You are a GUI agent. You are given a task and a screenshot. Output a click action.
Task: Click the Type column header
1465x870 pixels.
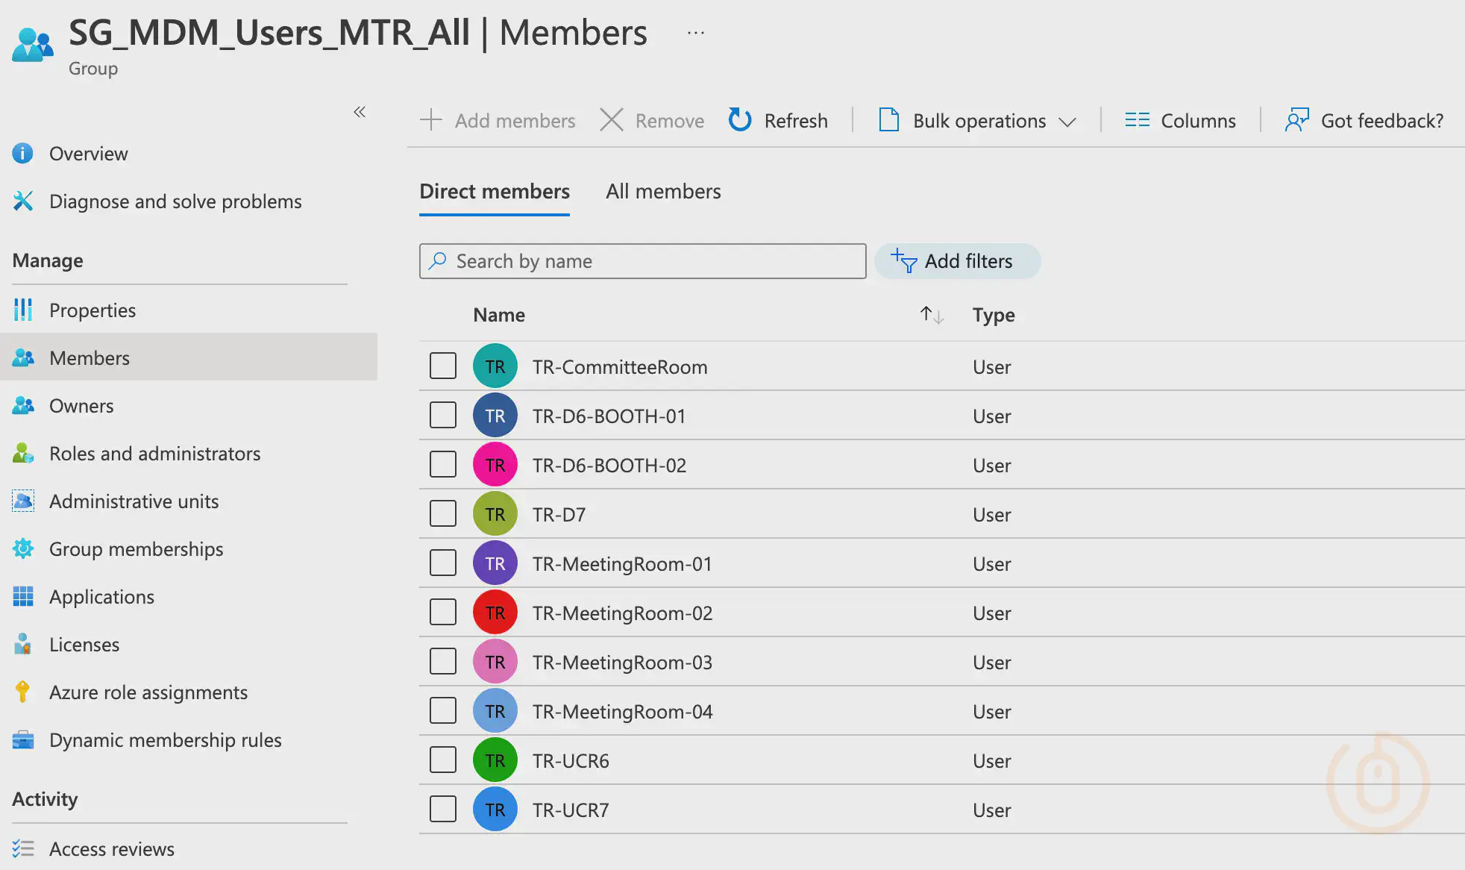[994, 315]
